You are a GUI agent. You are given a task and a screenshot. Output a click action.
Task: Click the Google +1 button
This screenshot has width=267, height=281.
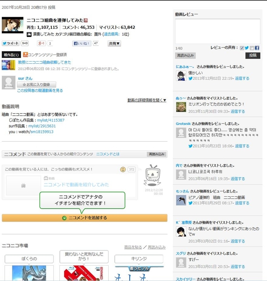41,43
